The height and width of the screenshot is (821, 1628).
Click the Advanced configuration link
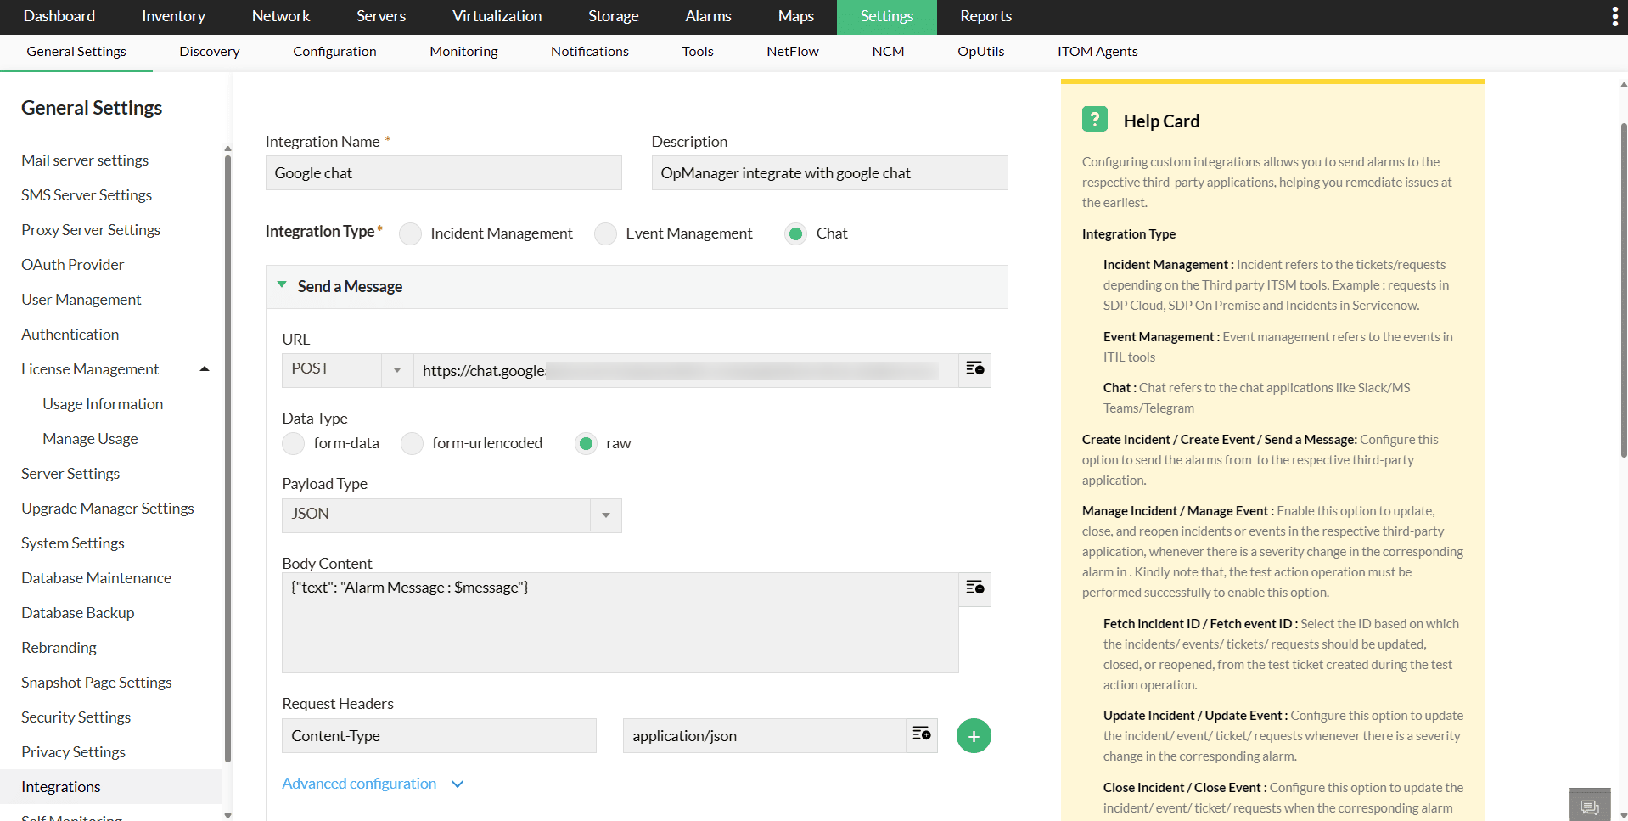coord(359,784)
